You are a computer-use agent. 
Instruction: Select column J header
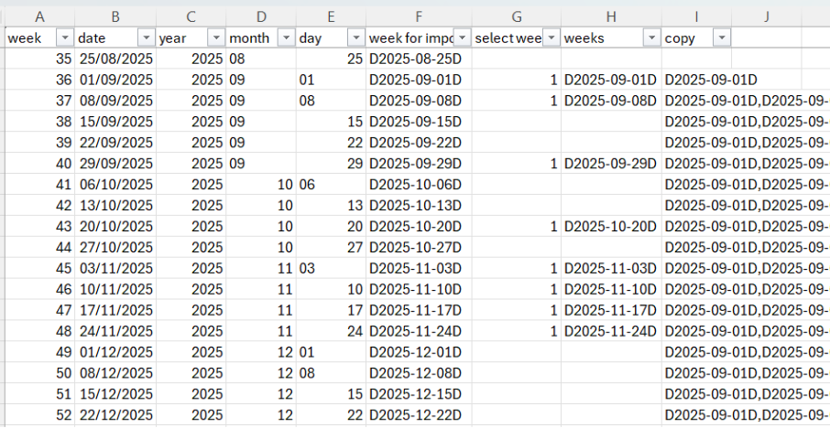pos(766,16)
